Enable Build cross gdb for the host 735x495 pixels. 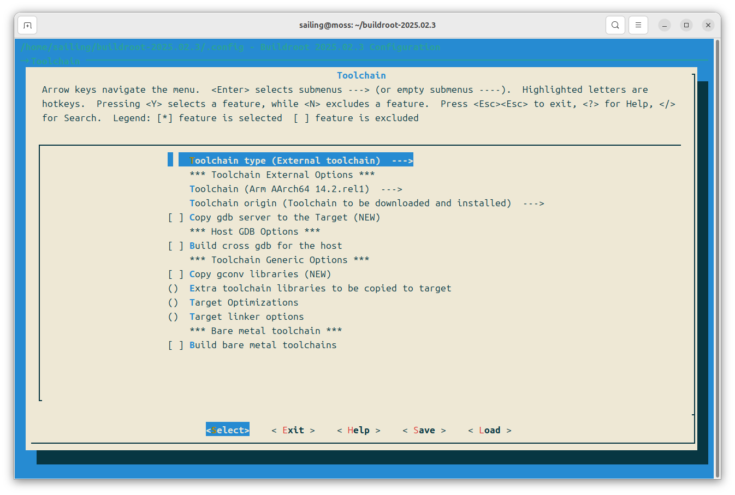point(265,246)
